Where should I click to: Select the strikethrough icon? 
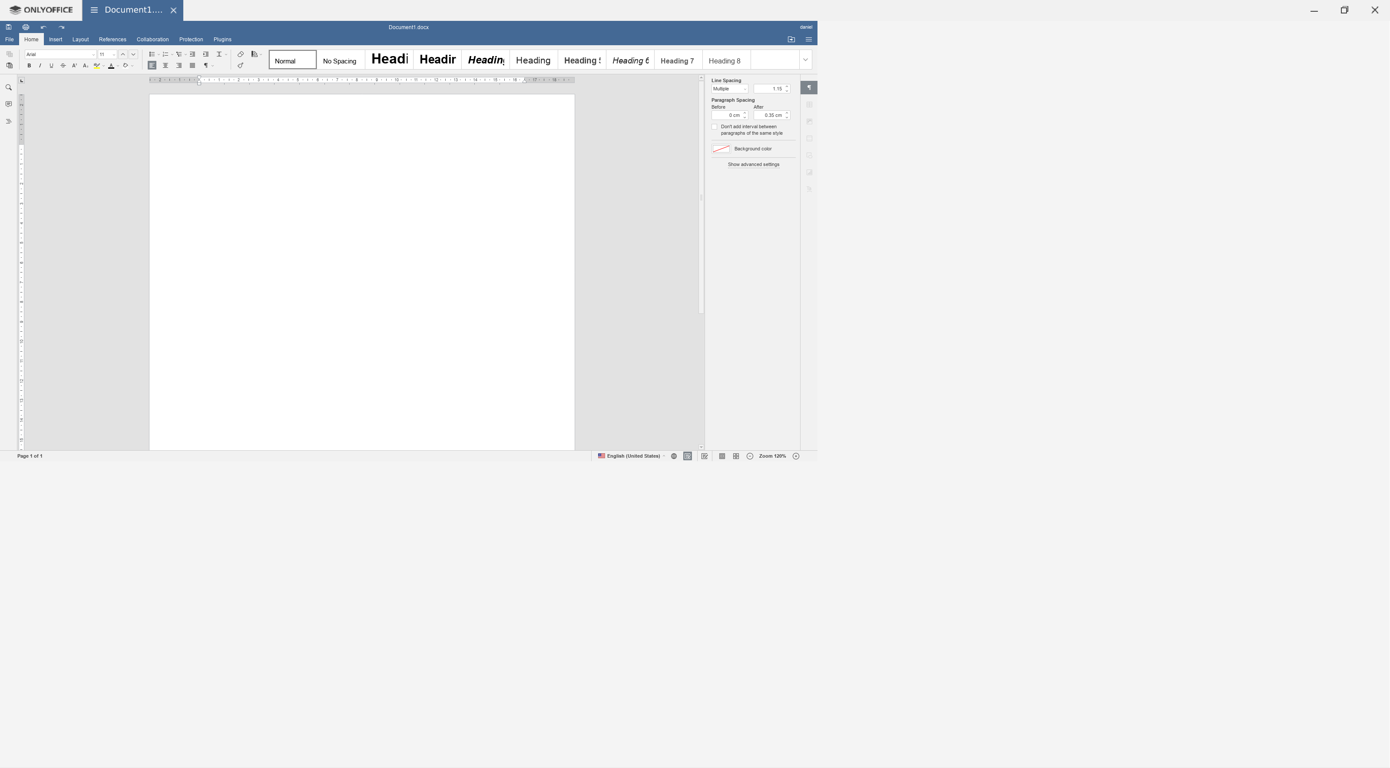point(63,65)
